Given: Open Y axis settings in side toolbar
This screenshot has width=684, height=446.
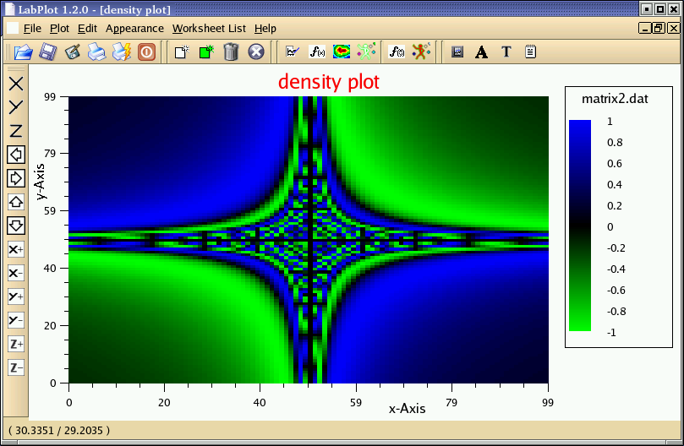Looking at the screenshot, I should (x=16, y=106).
